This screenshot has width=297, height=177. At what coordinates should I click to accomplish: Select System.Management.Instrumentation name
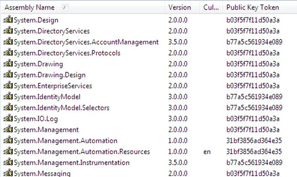tap(72, 162)
